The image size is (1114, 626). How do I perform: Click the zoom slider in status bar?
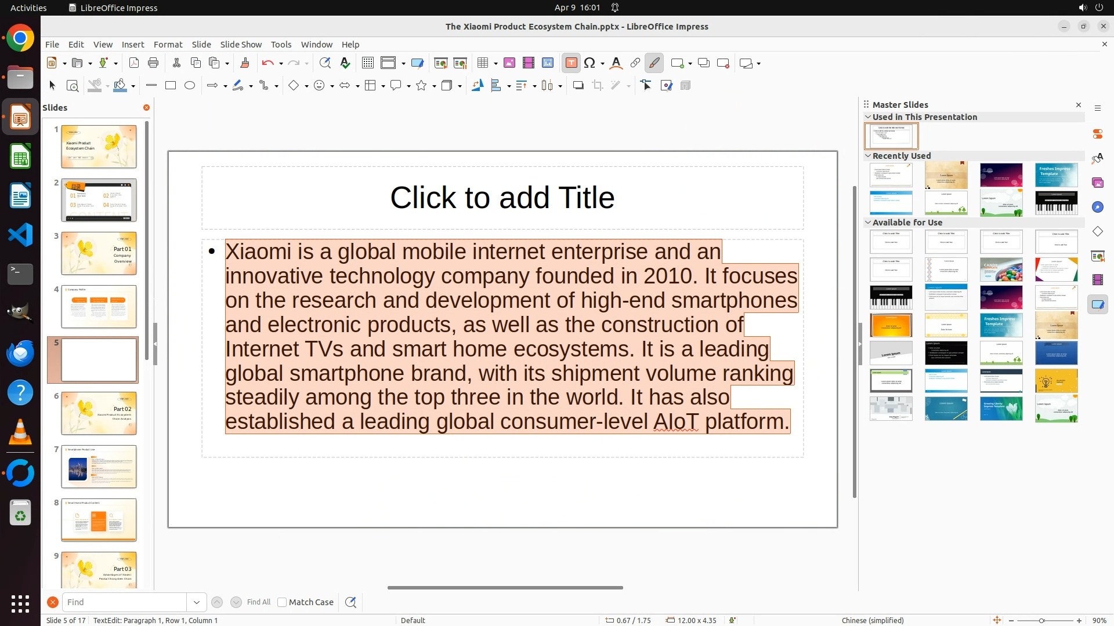[x=1042, y=620]
